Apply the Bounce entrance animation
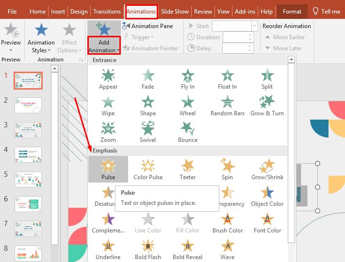Viewport: 345px width, 262px height. [x=187, y=132]
